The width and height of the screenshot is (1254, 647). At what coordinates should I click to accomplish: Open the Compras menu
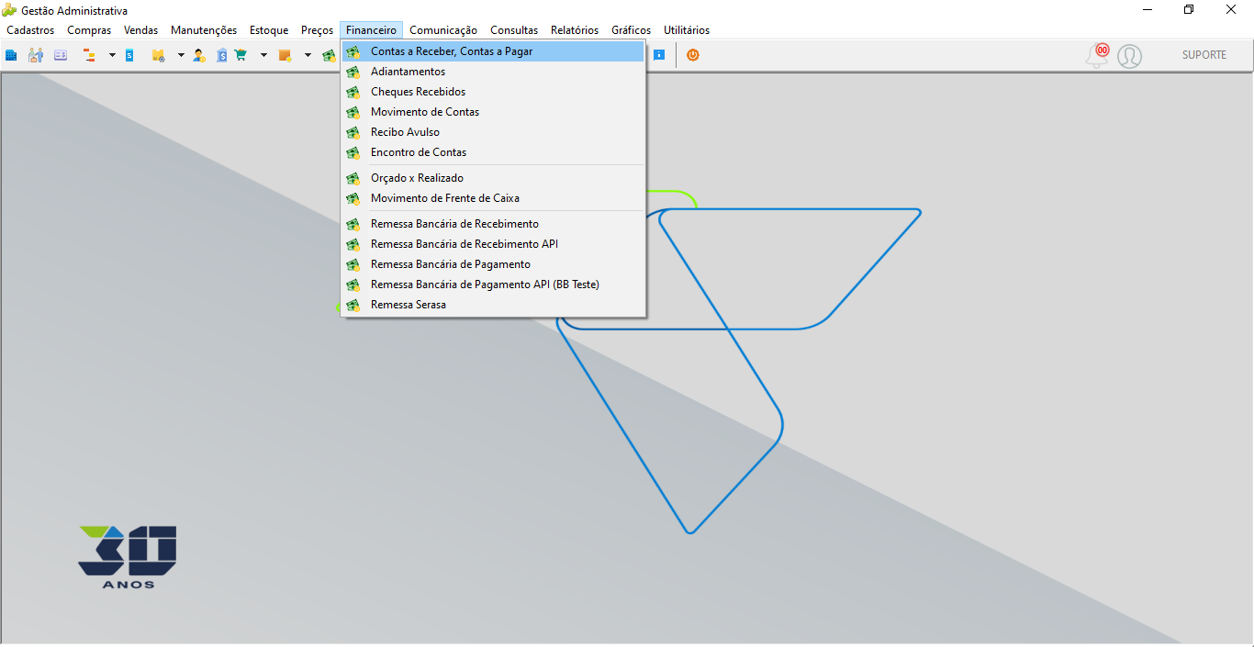pos(89,30)
